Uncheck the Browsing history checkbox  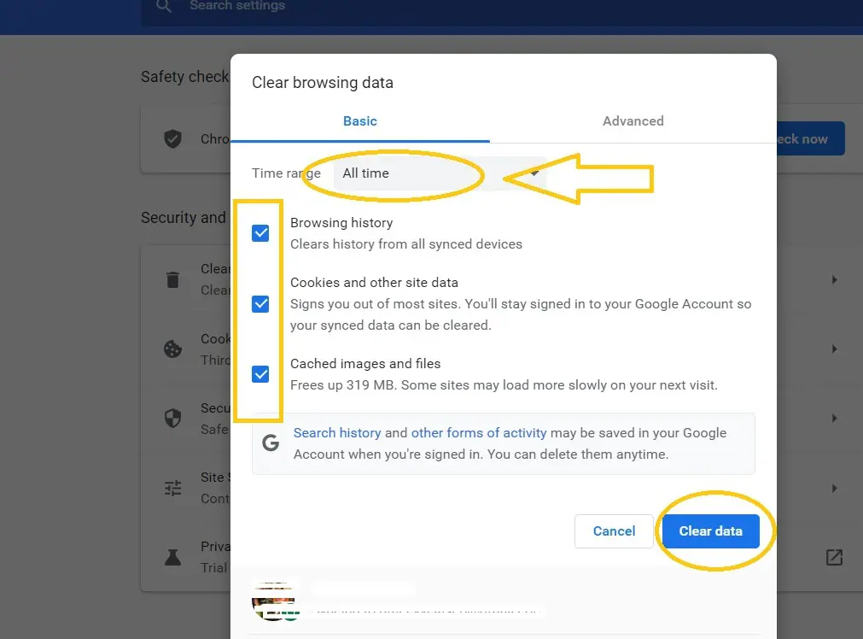pyautogui.click(x=260, y=233)
